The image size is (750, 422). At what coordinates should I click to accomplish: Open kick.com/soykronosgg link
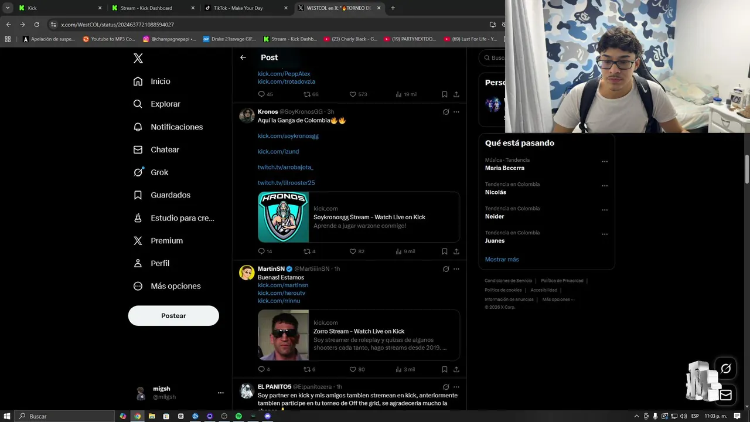[288, 136]
